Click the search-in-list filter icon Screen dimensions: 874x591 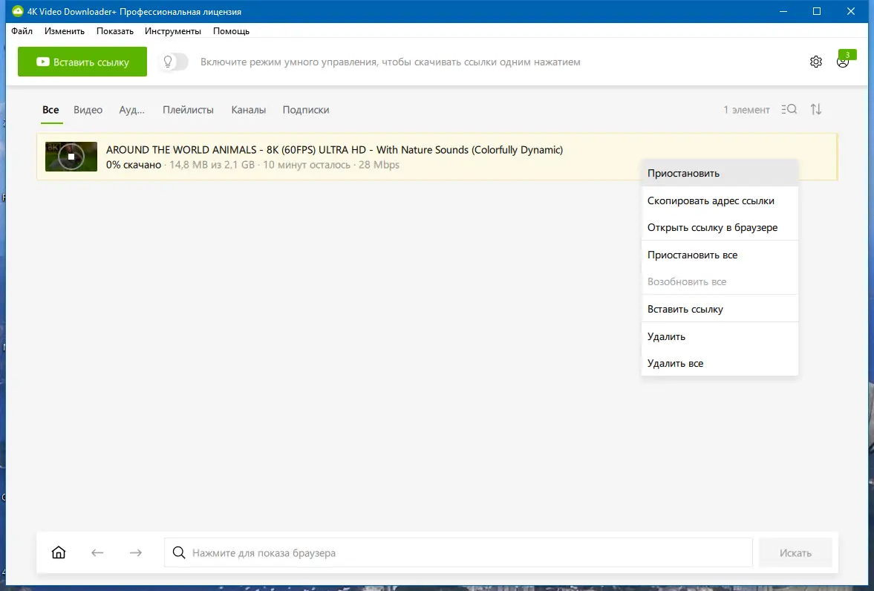coord(789,109)
